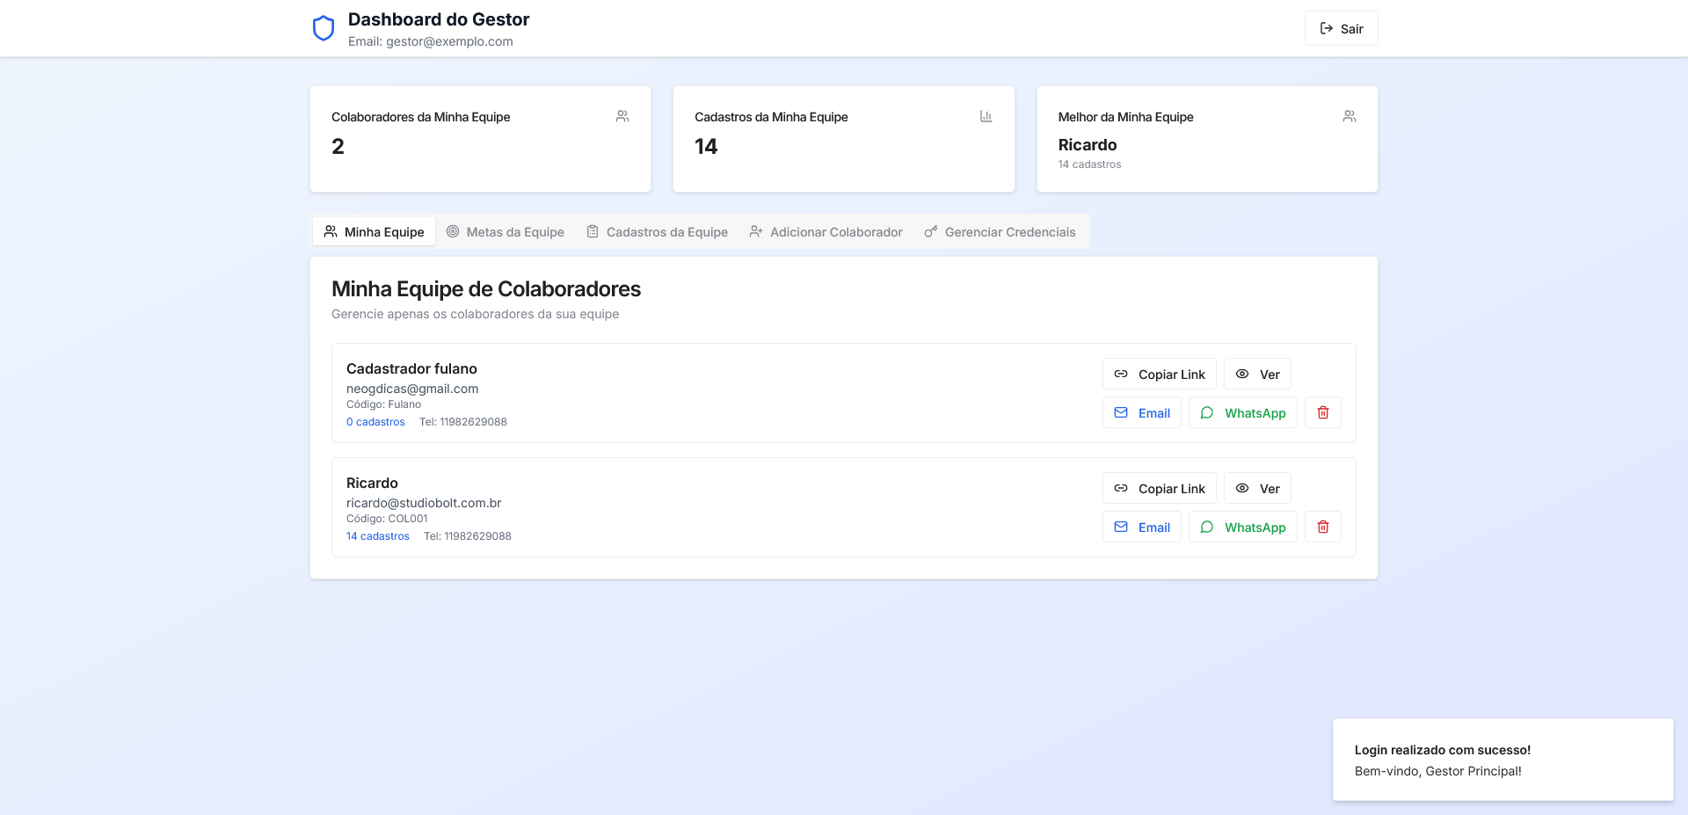Email Cadastrador fulano

[1141, 413]
